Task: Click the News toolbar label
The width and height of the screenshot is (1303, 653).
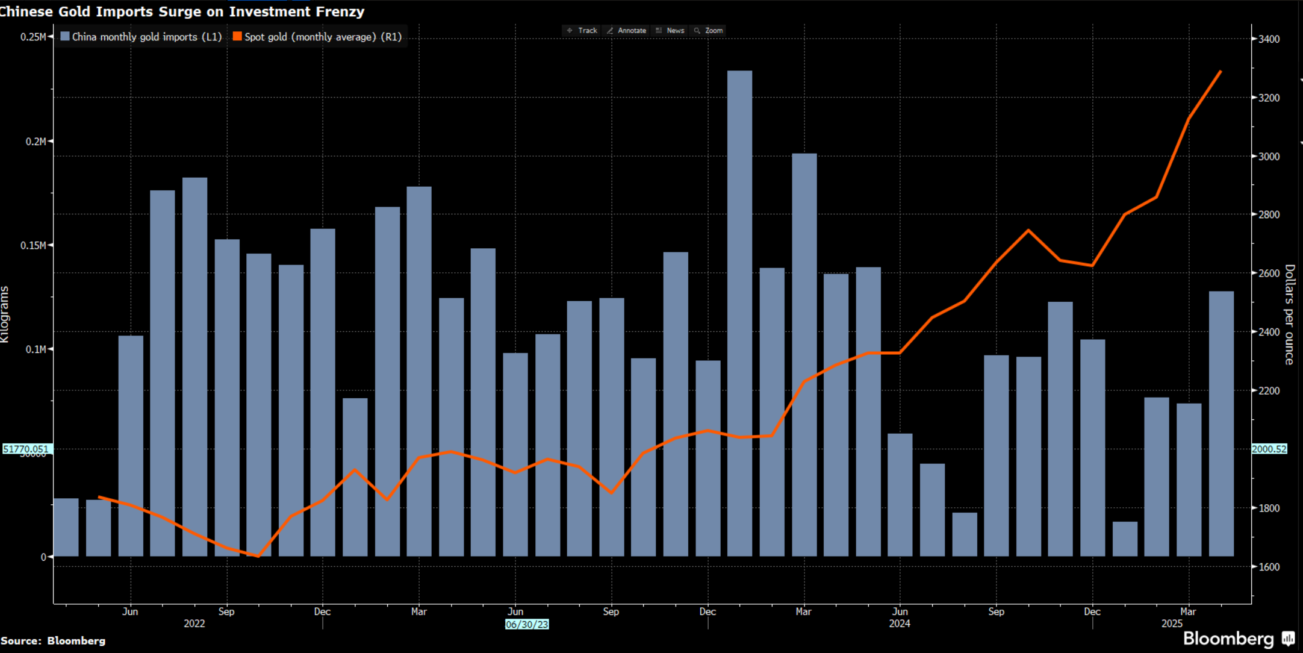Action: pos(676,31)
